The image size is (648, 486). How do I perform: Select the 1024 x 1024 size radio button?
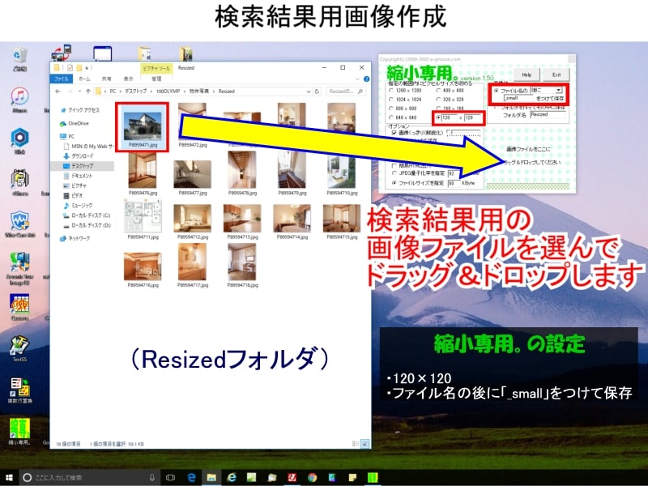coord(391,100)
